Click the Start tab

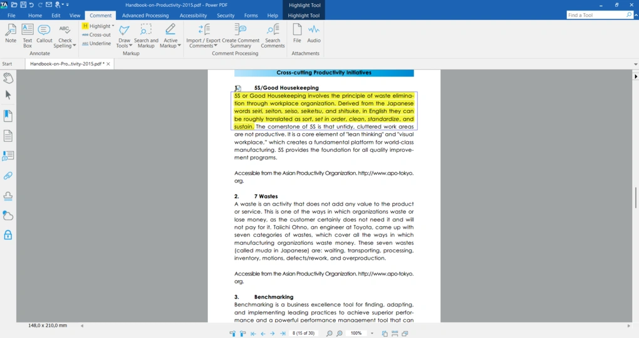pyautogui.click(x=7, y=64)
